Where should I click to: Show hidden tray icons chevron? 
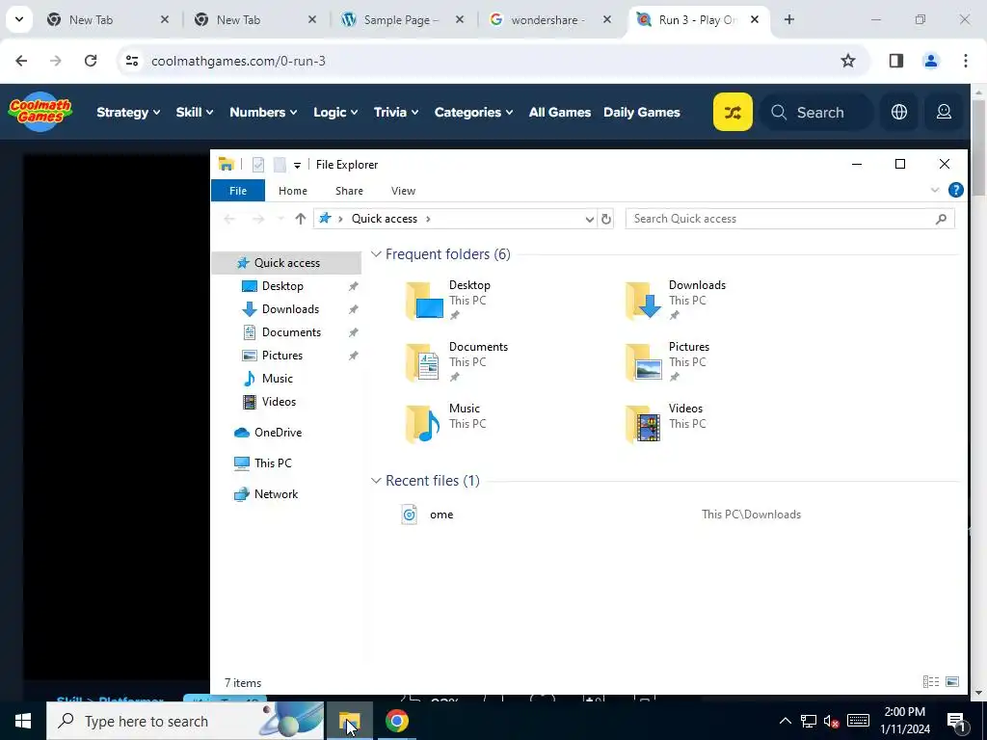(x=785, y=721)
